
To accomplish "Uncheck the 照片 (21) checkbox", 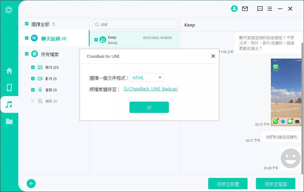I will click(x=33, y=67).
